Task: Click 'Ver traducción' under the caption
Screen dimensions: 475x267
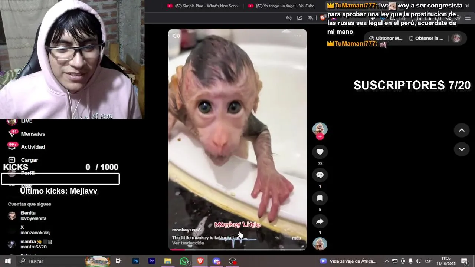Action: (188, 243)
